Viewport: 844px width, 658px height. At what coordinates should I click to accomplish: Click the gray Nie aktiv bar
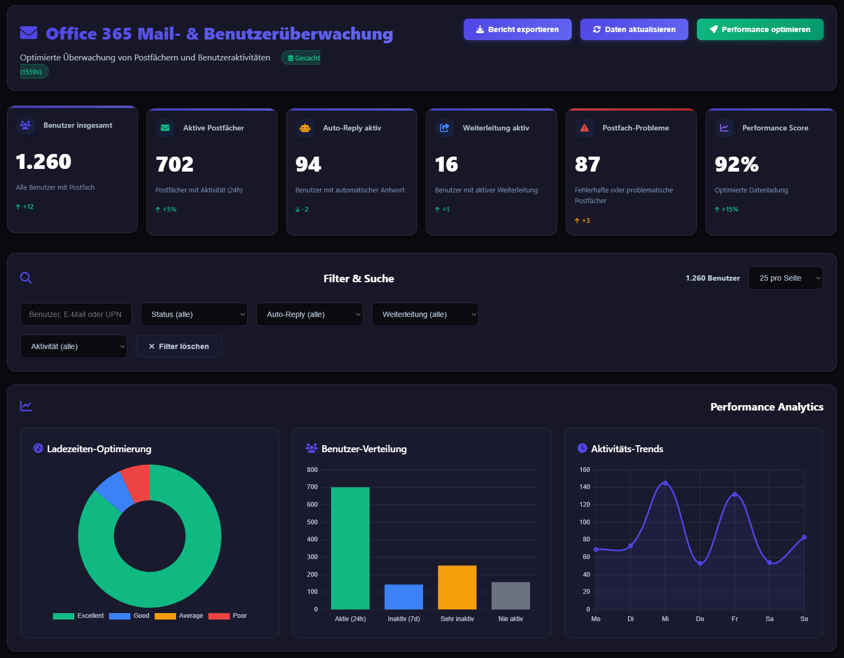click(511, 596)
